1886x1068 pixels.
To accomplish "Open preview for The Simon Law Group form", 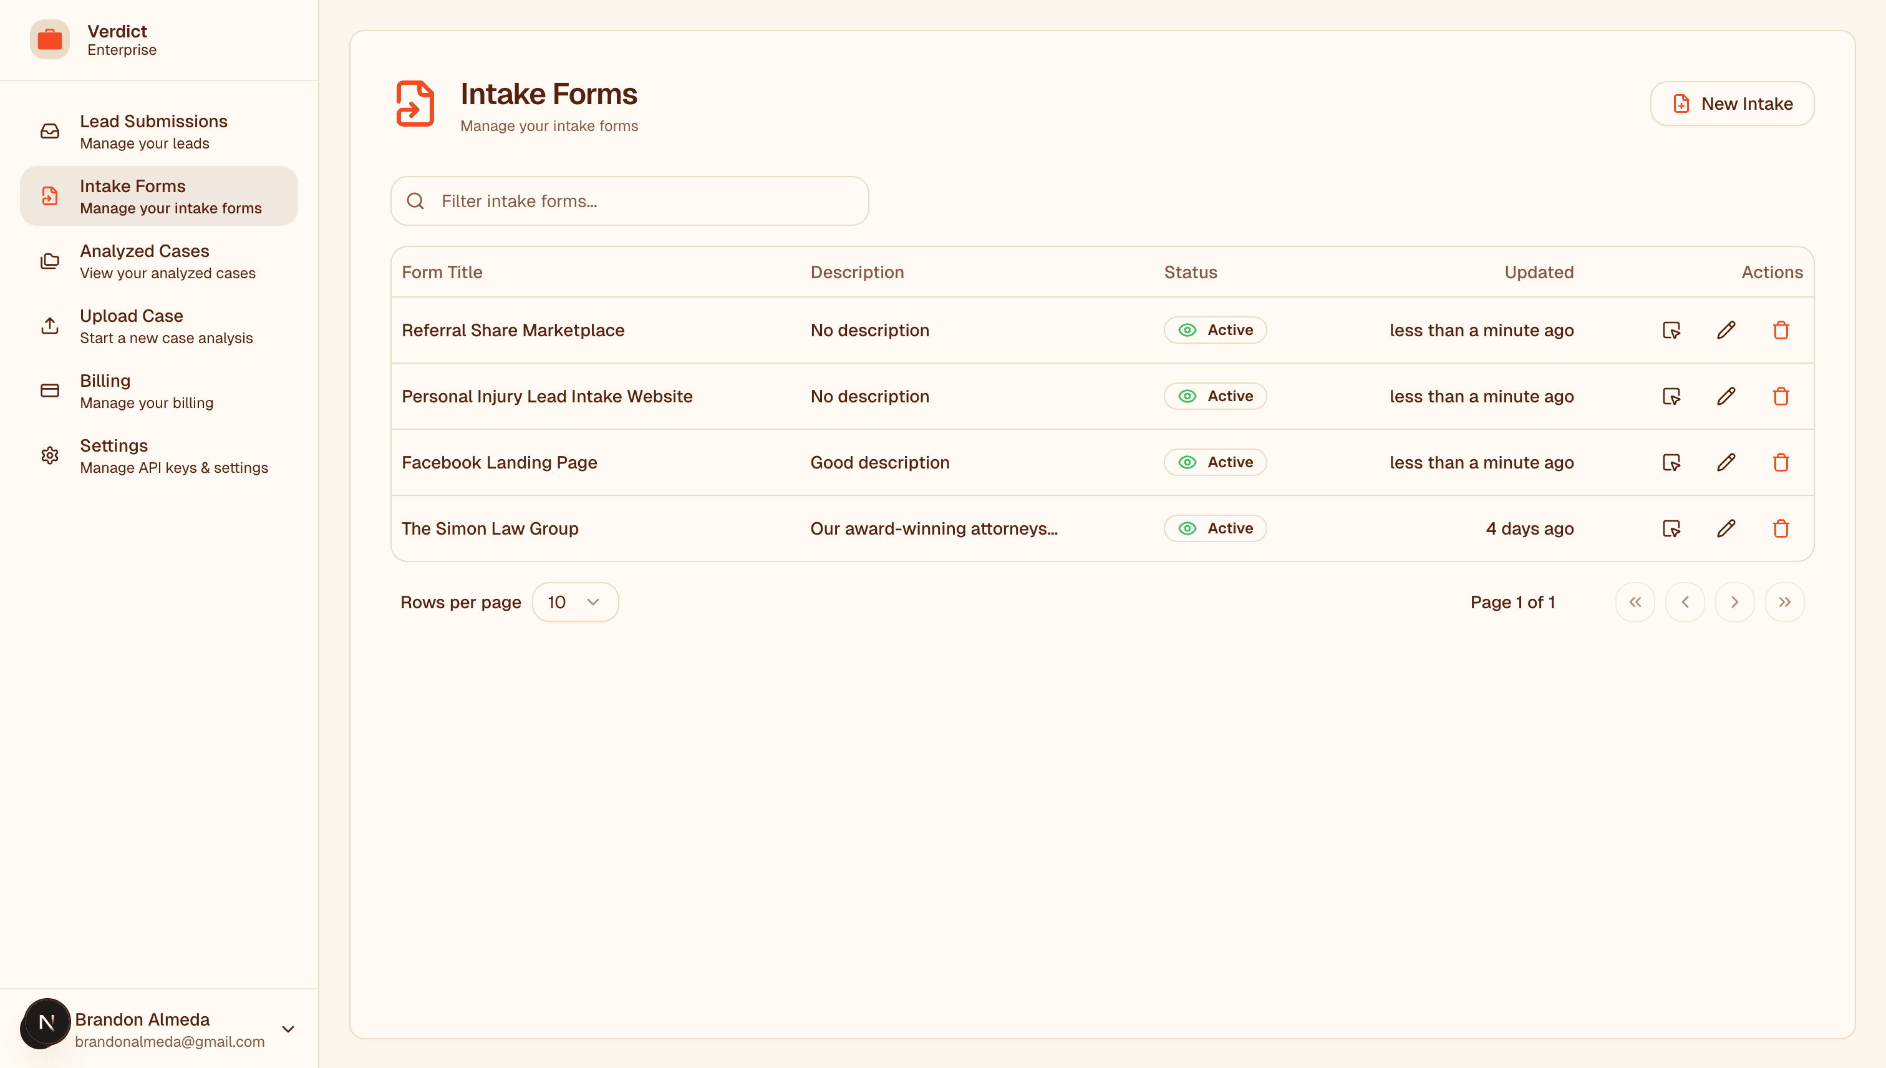I will 1671,528.
